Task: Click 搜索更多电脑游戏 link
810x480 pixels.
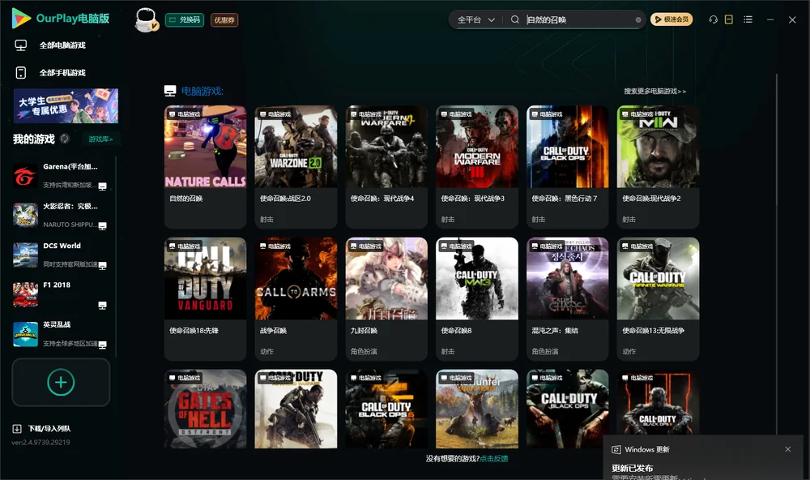Action: pos(655,91)
